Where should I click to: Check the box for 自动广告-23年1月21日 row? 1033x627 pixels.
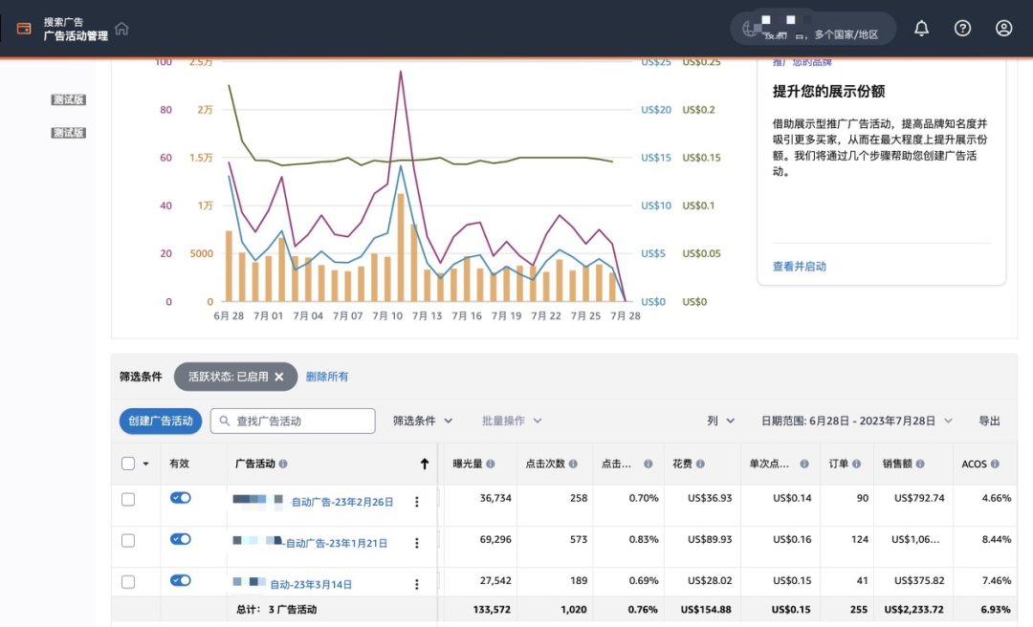(x=128, y=541)
